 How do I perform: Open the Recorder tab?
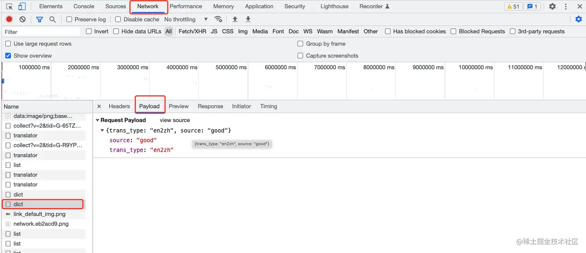(x=374, y=7)
